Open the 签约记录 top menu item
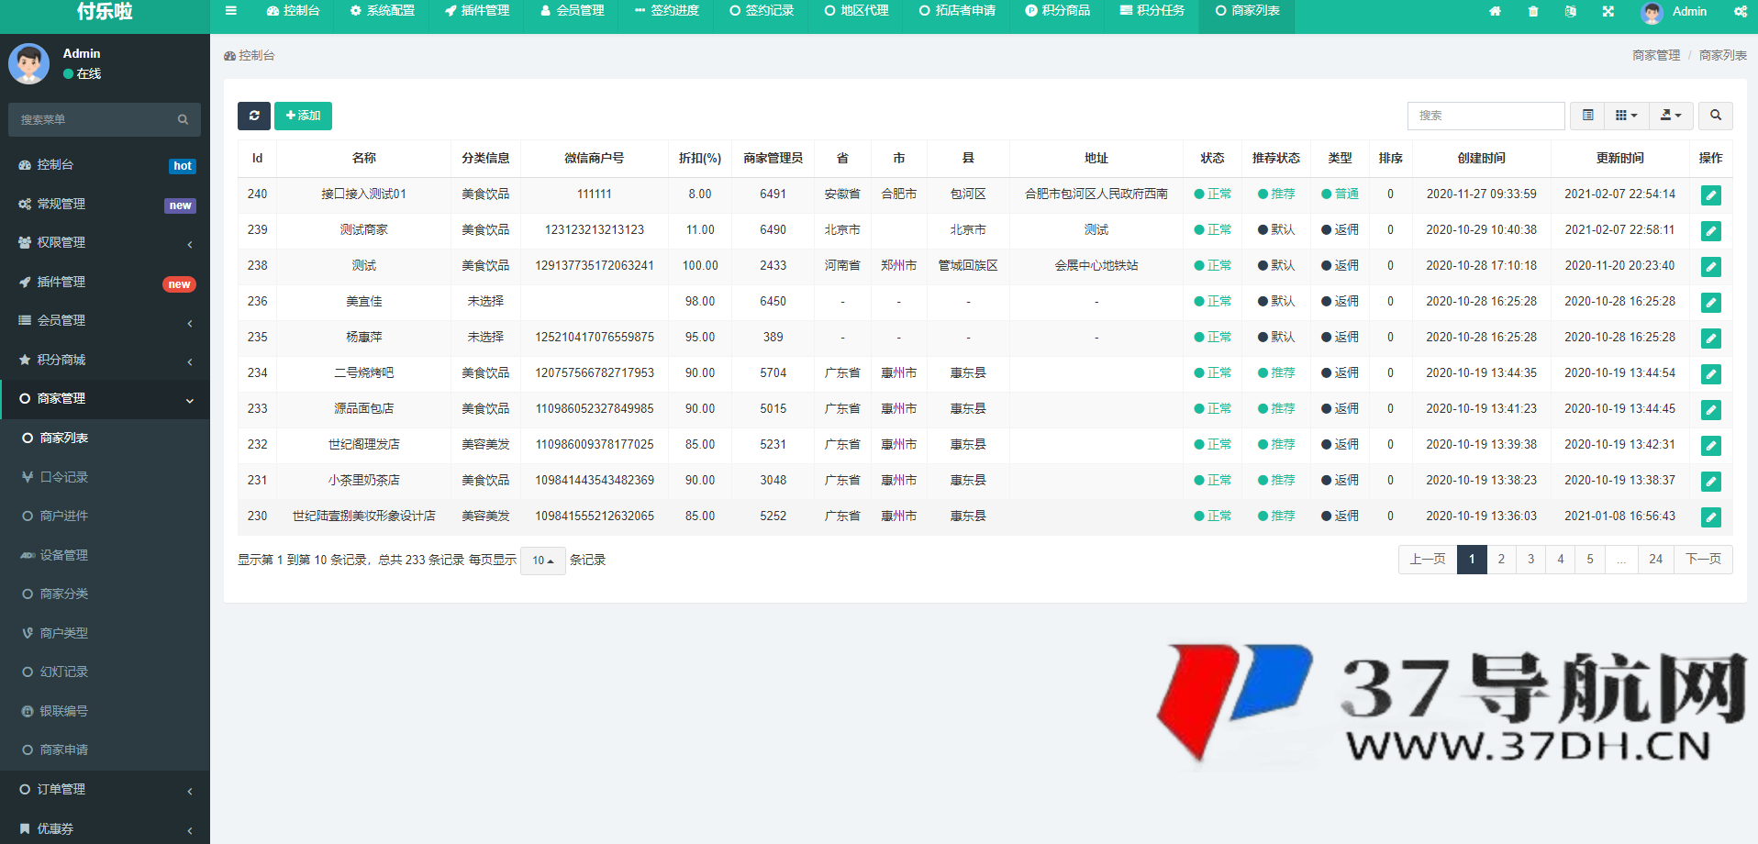 (761, 12)
